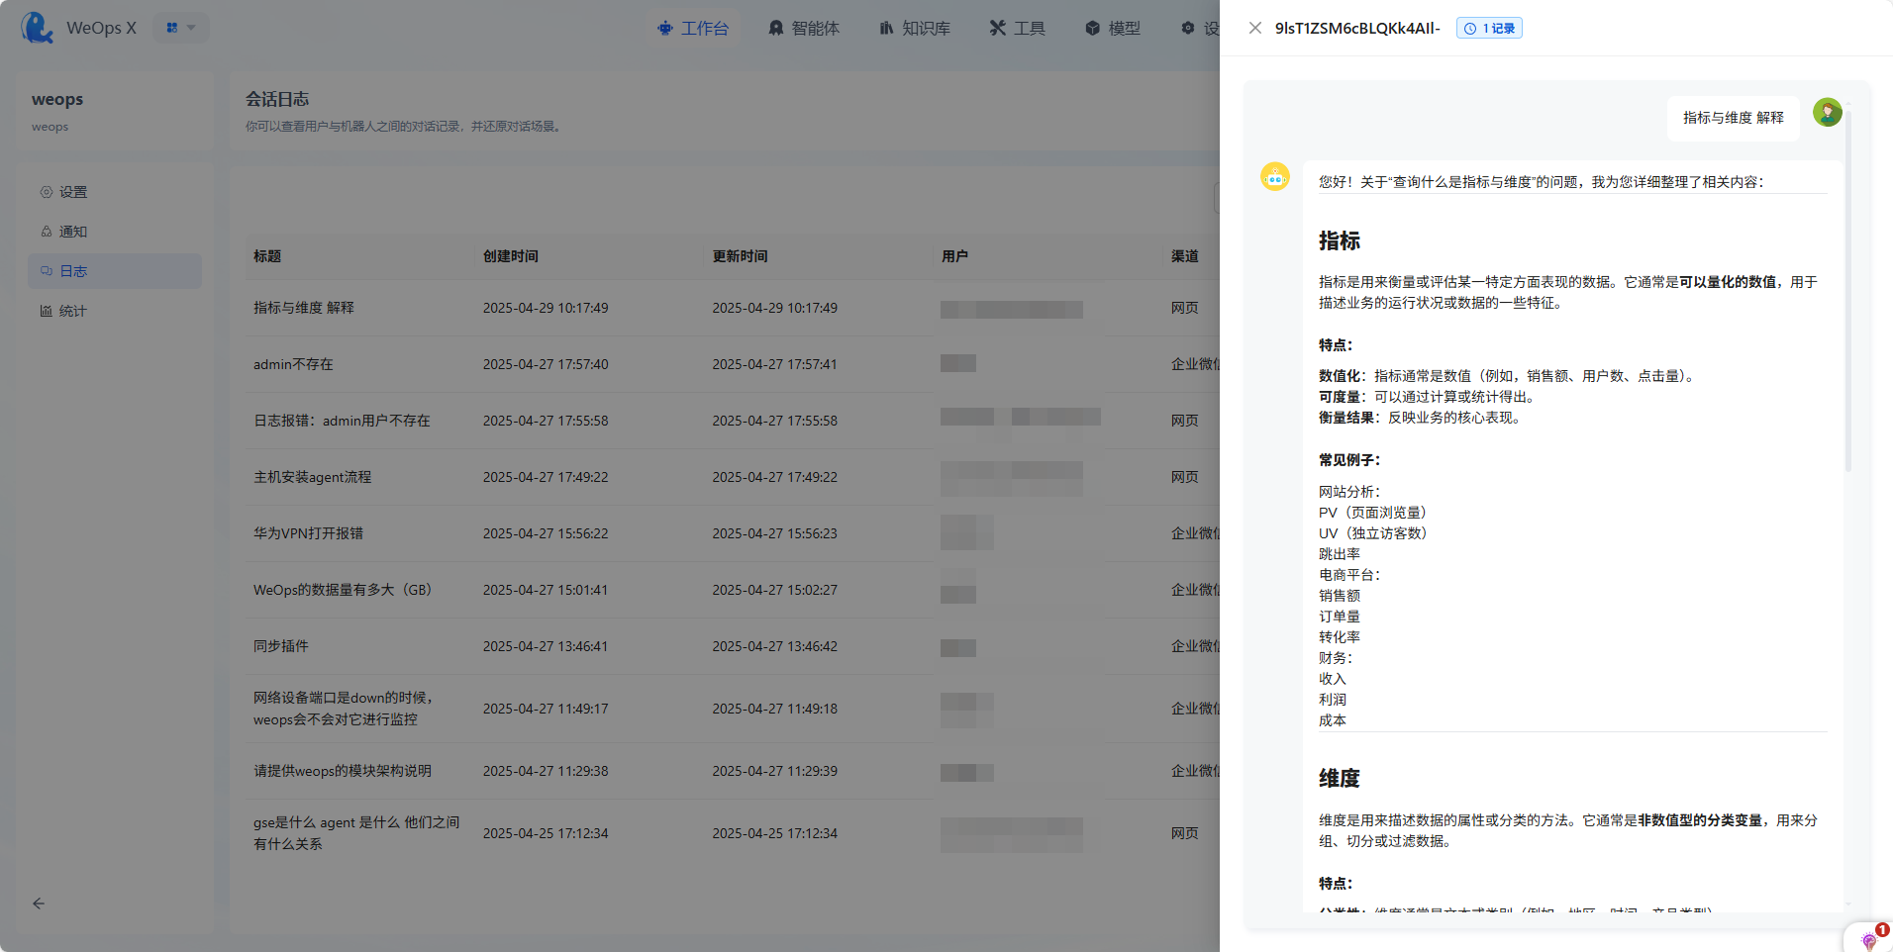1893x952 pixels.
Task: Click the bot avatar icon in chat
Action: tap(1275, 176)
